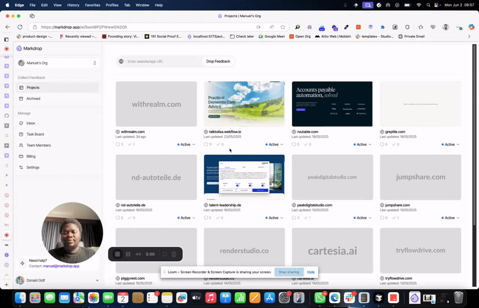Image resolution: width=479 pixels, height=308 pixels.
Task: Click the resolved checkmark count under withrealm.com
Action: pyautogui.click(x=131, y=144)
